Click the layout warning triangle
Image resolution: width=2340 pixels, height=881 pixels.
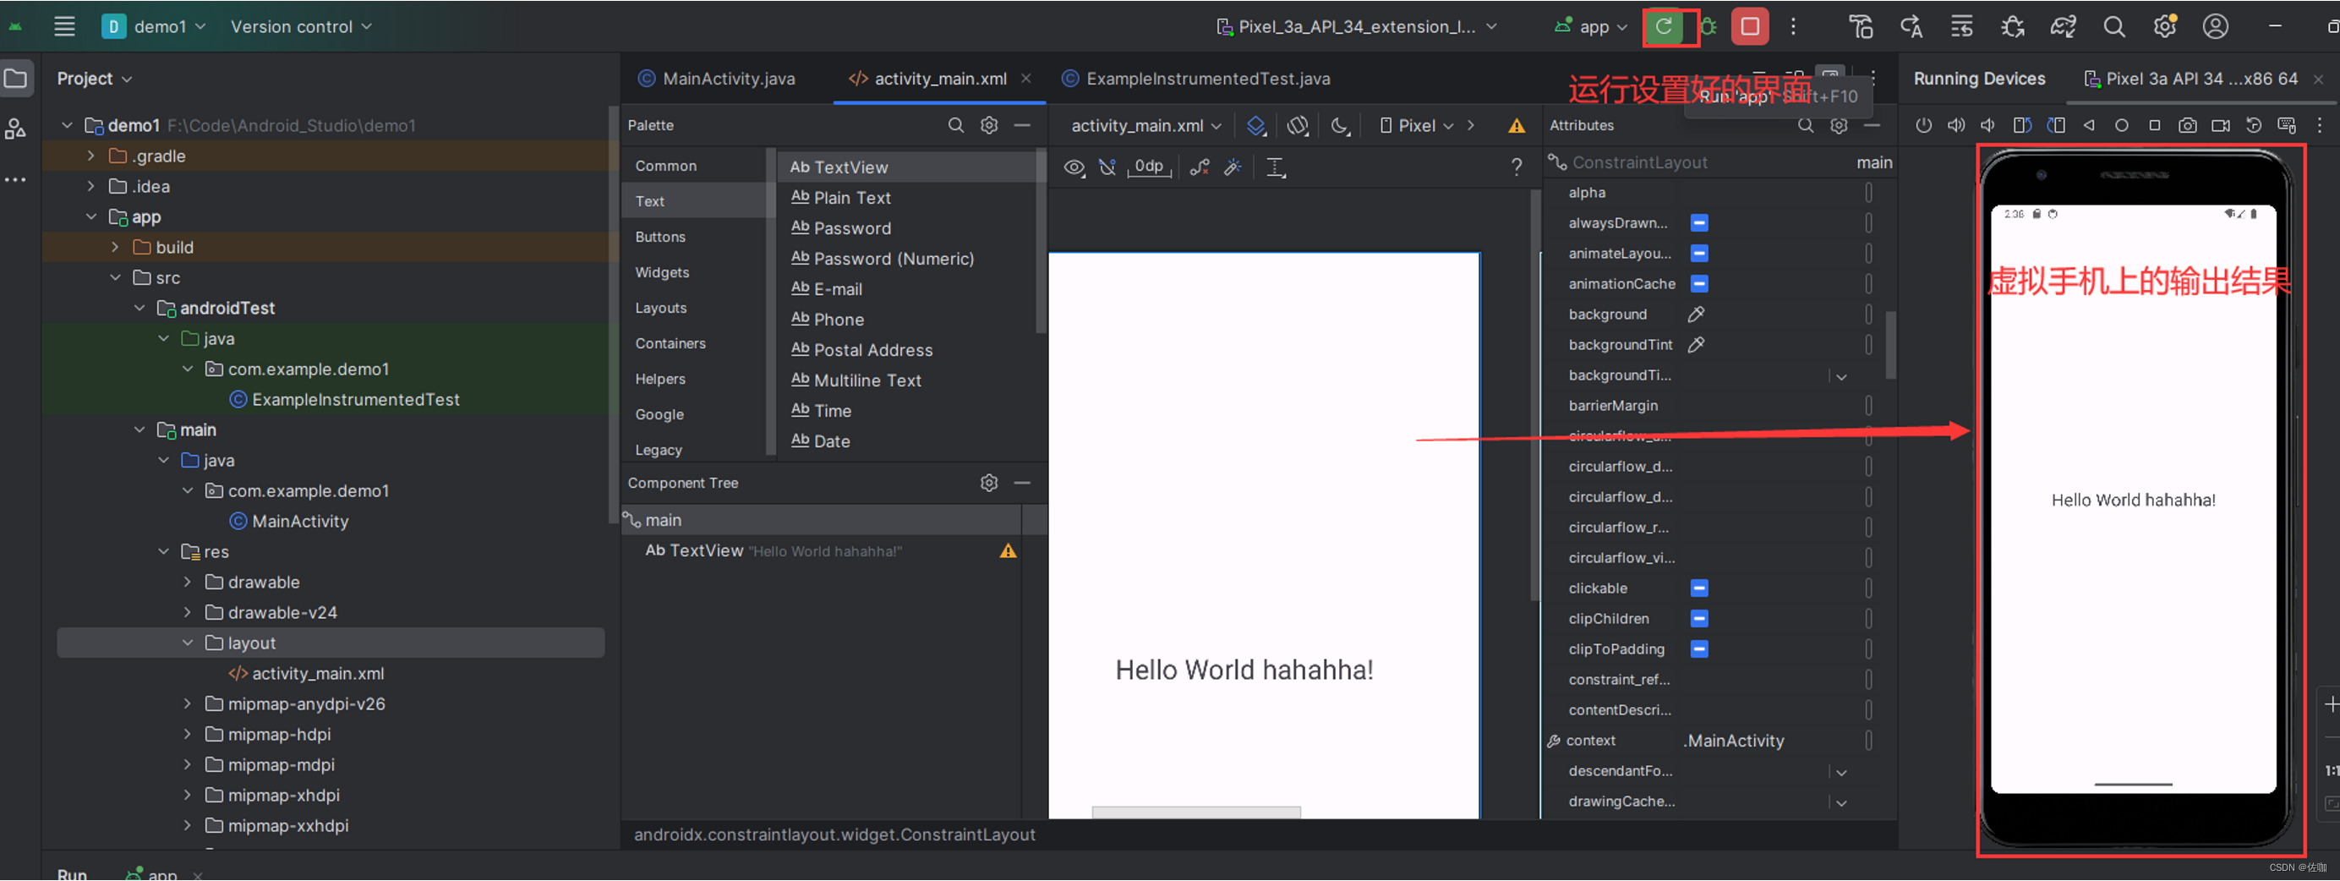[x=1516, y=125]
